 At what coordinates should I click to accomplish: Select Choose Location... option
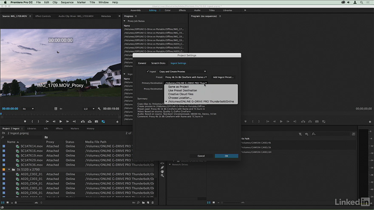(180, 98)
